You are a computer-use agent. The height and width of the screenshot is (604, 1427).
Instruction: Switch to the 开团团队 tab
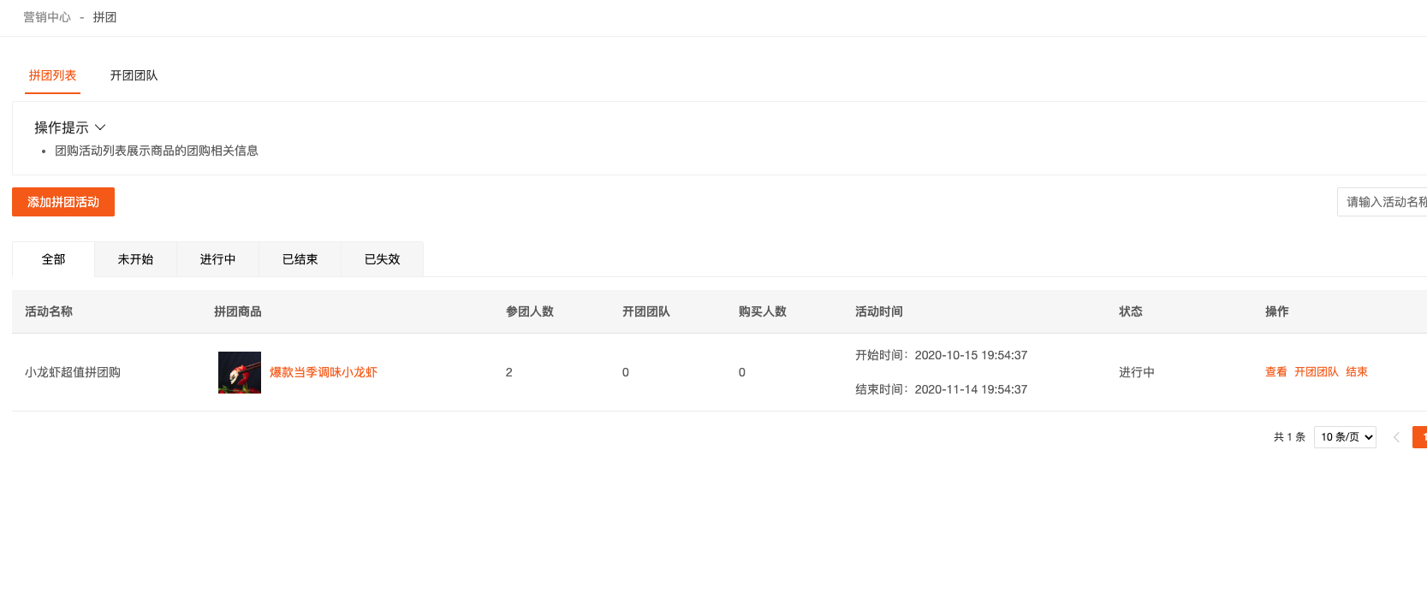(134, 75)
